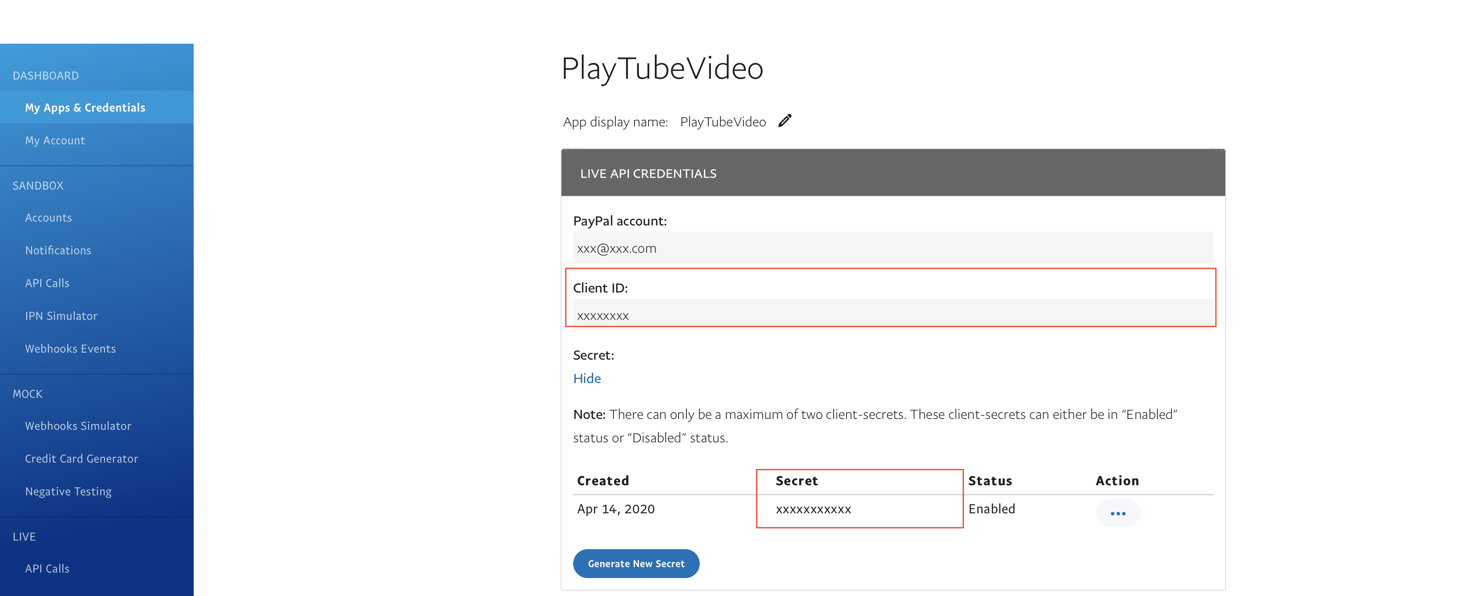This screenshot has width=1458, height=596.
Task: Open Webhooks Simulator under Mock
Action: (x=78, y=426)
